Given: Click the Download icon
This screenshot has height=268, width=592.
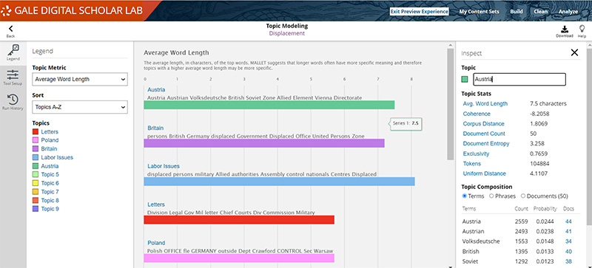Looking at the screenshot, I should 565,29.
